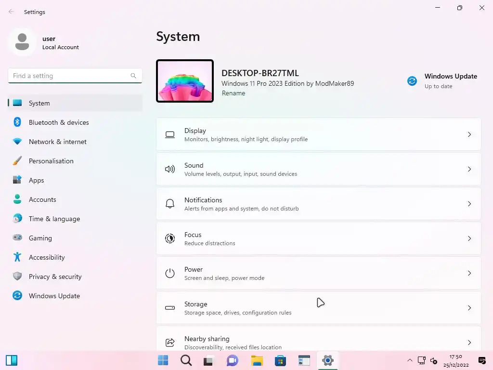Click the Focus timer icon
Screen dimensions: 493x370
[x=170, y=238]
